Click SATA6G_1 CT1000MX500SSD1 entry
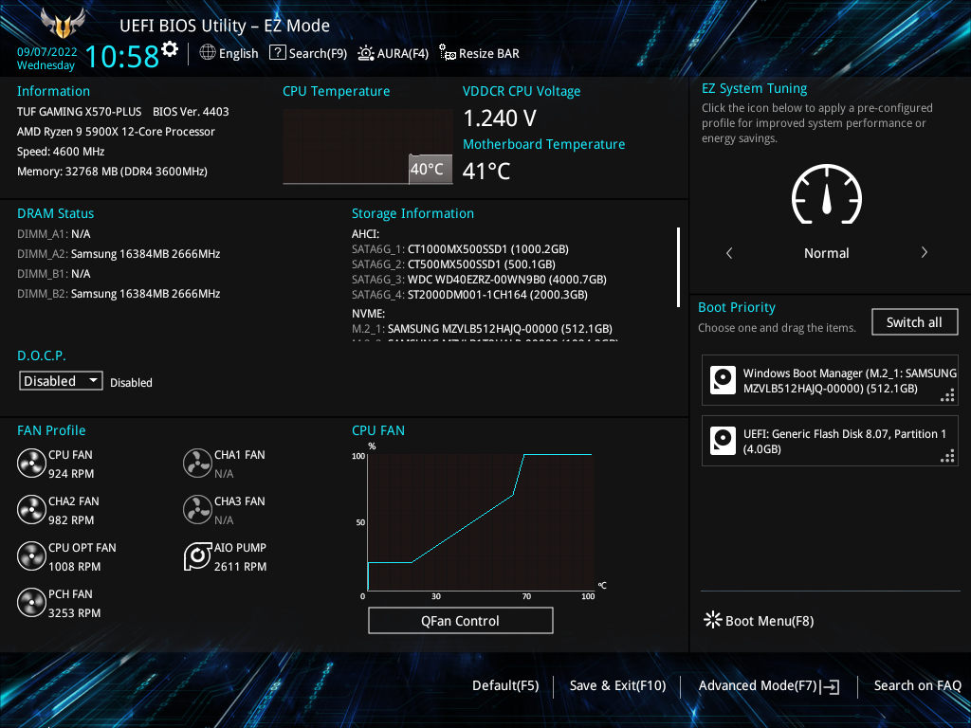 [460, 249]
